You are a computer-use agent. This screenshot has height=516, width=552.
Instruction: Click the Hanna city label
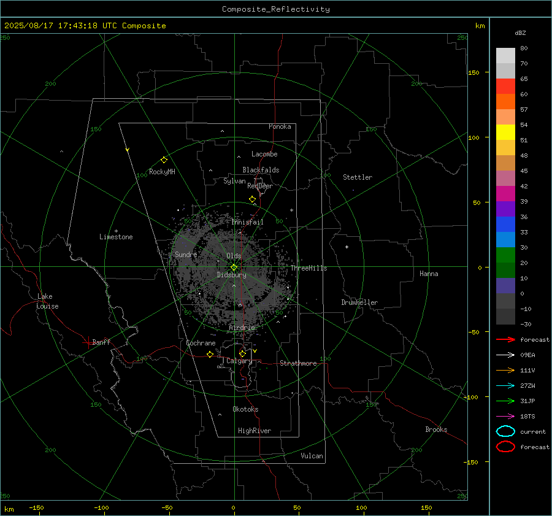coord(429,274)
